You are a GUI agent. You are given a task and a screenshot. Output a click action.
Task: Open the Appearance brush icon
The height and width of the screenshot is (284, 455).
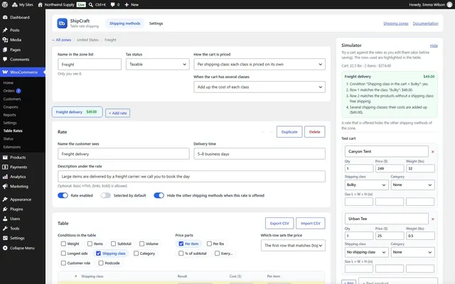pos(5,200)
